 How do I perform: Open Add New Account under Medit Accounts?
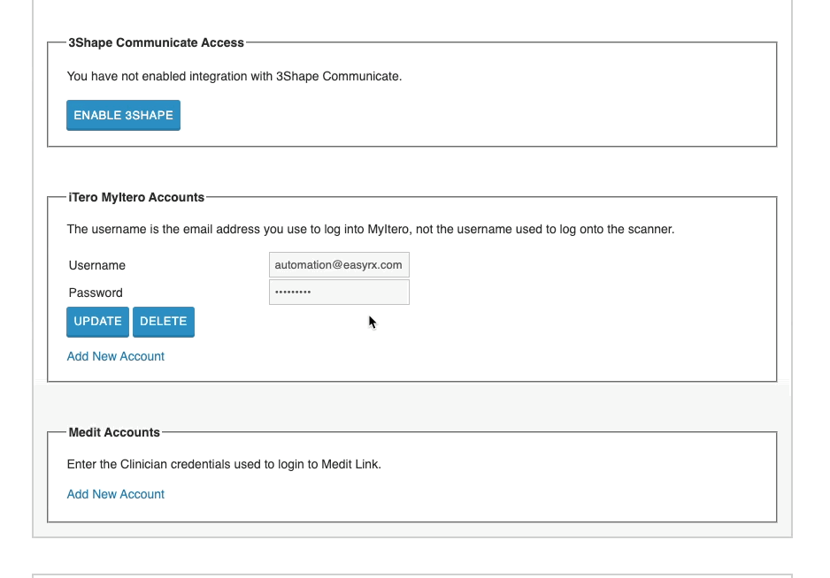click(115, 494)
